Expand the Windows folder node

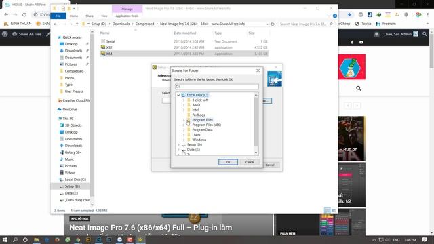pyautogui.click(x=184, y=140)
